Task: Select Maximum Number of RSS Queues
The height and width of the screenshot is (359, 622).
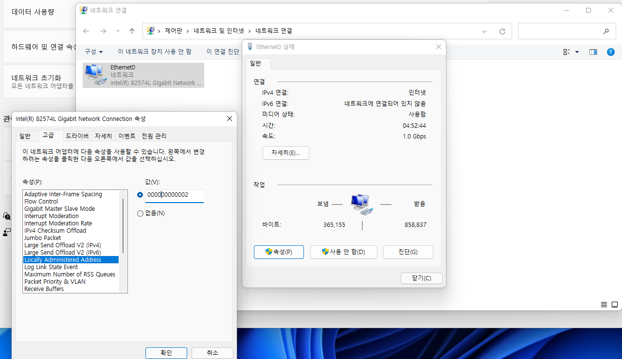Action: pyautogui.click(x=71, y=274)
